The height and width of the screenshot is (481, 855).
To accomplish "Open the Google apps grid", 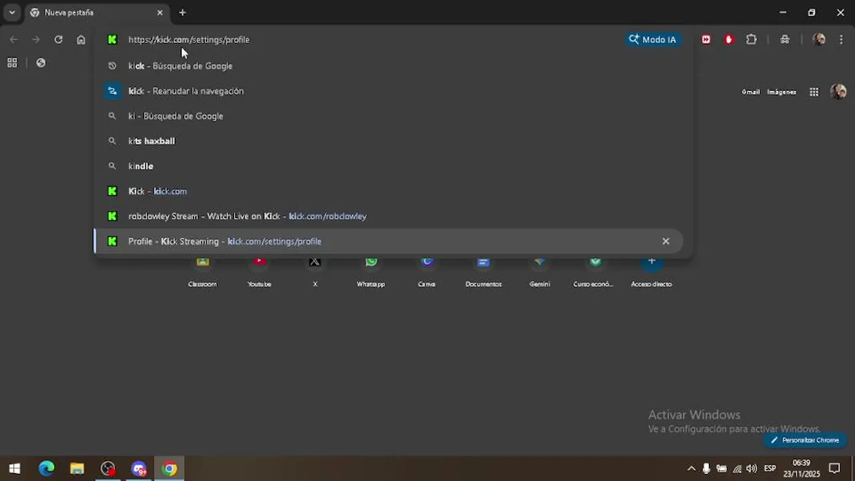I will (x=814, y=92).
